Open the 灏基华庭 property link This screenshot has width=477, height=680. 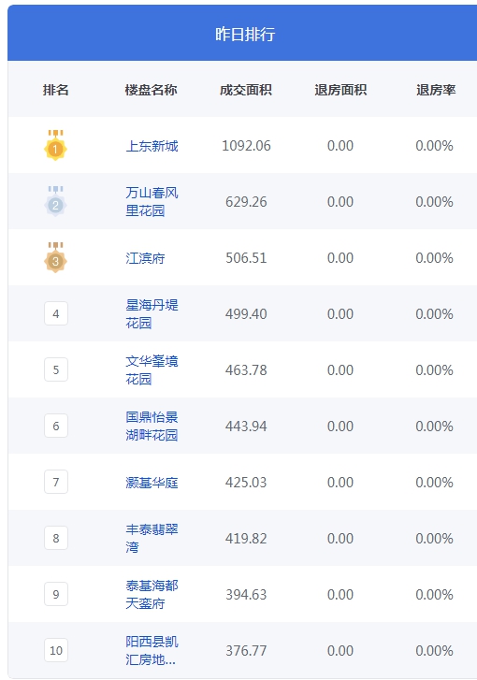[x=152, y=483]
